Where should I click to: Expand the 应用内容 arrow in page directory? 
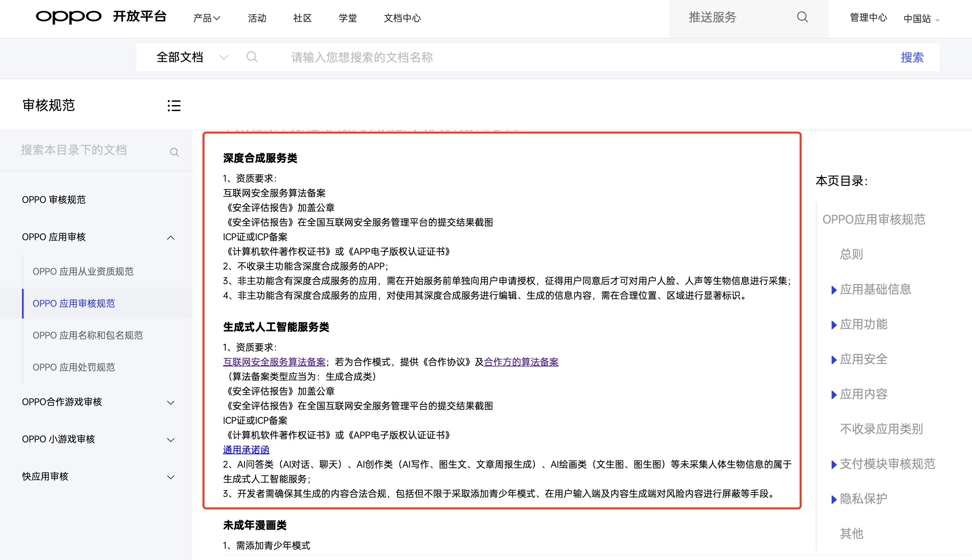click(x=834, y=395)
